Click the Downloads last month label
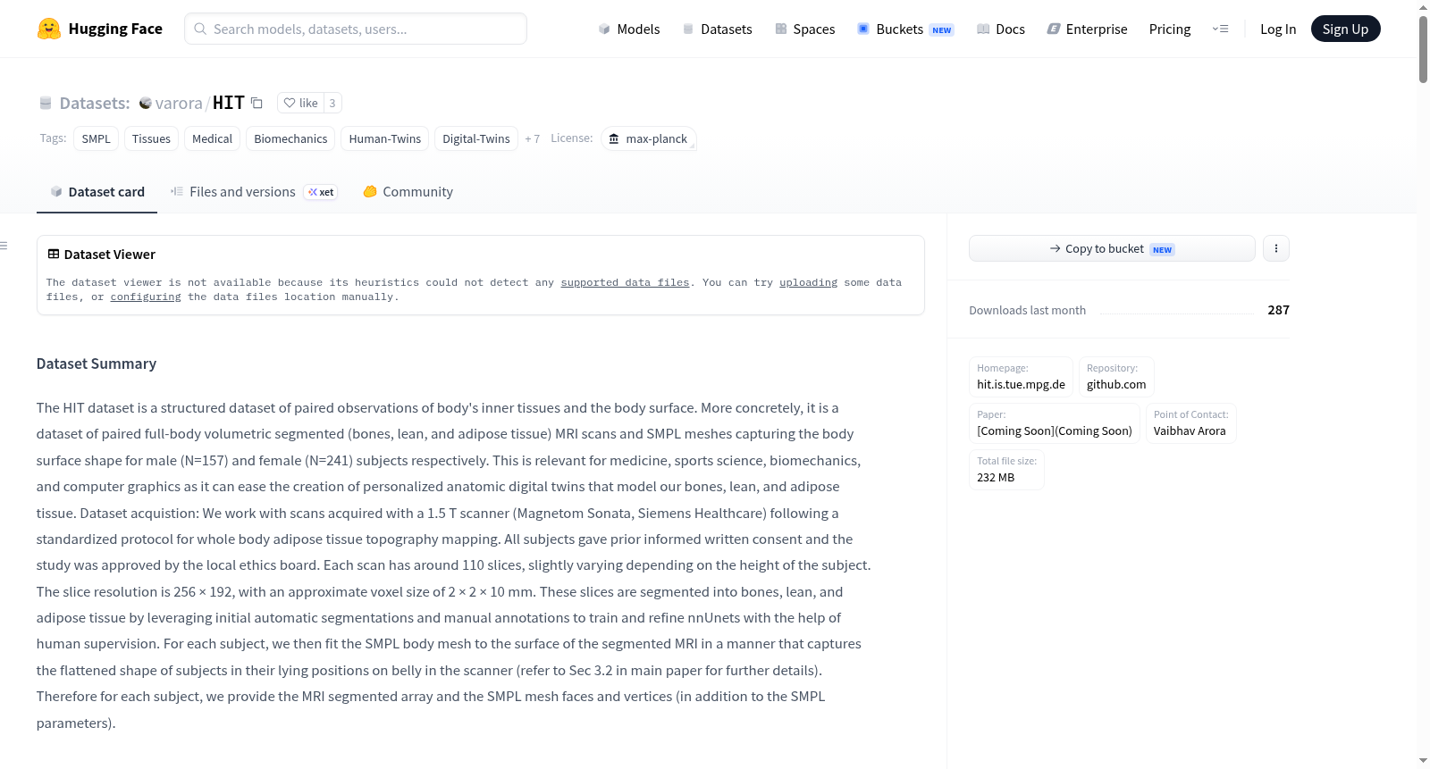This screenshot has width=1430, height=769. tap(1028, 310)
